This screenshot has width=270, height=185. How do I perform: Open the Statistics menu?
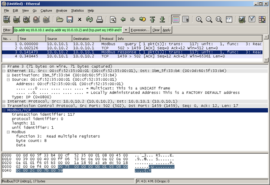[77, 11]
